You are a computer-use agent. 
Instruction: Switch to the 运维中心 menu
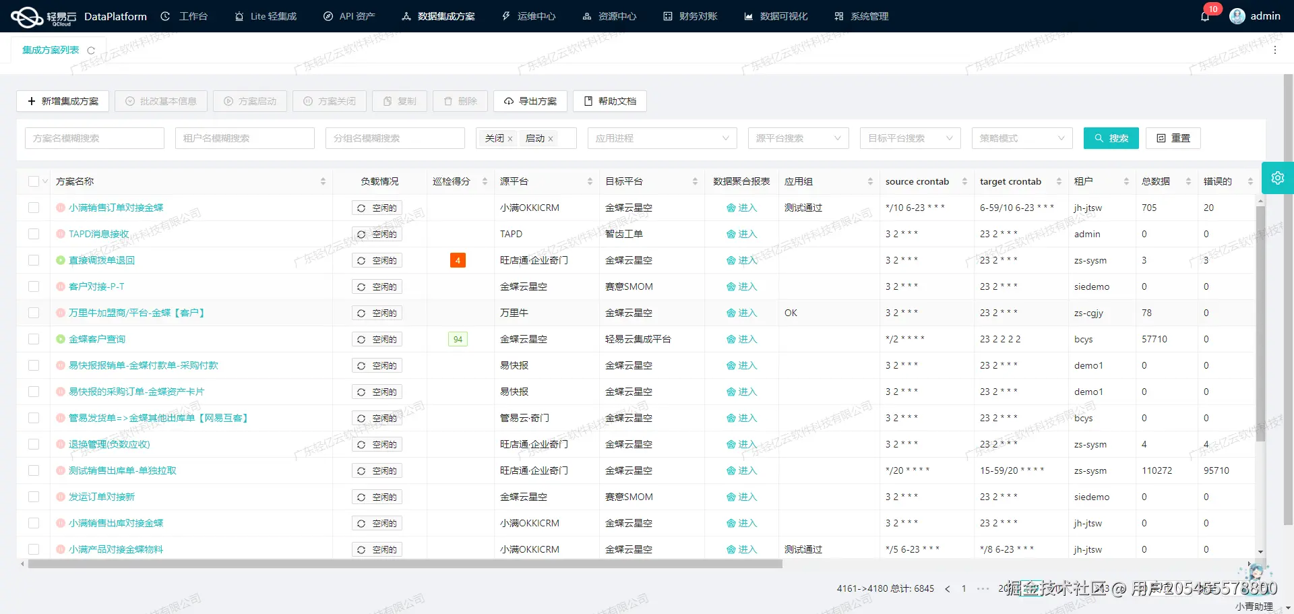click(x=529, y=16)
